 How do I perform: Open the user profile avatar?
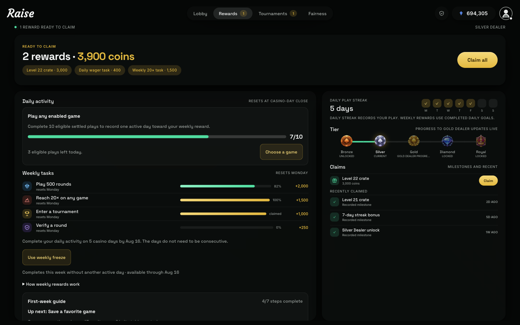click(x=506, y=13)
